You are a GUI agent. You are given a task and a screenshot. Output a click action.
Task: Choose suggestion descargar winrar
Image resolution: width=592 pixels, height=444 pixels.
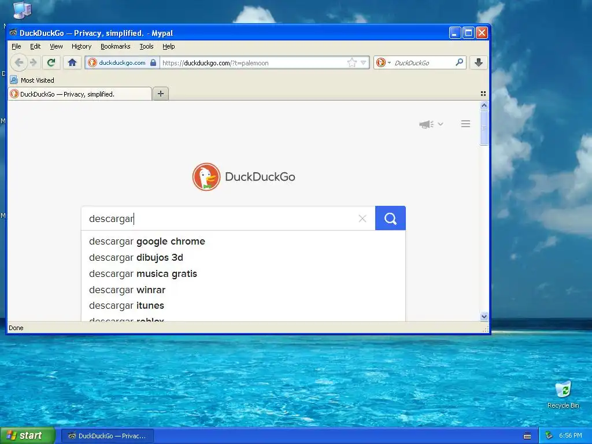point(243,290)
